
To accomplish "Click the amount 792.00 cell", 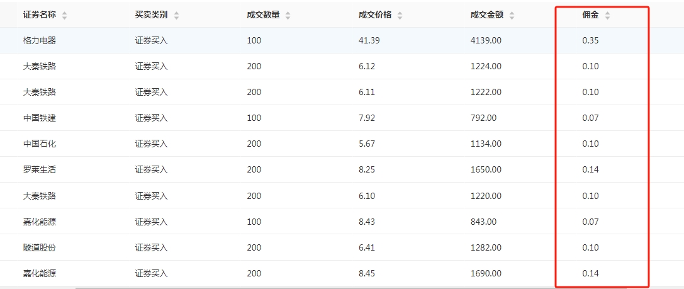I will (484, 118).
